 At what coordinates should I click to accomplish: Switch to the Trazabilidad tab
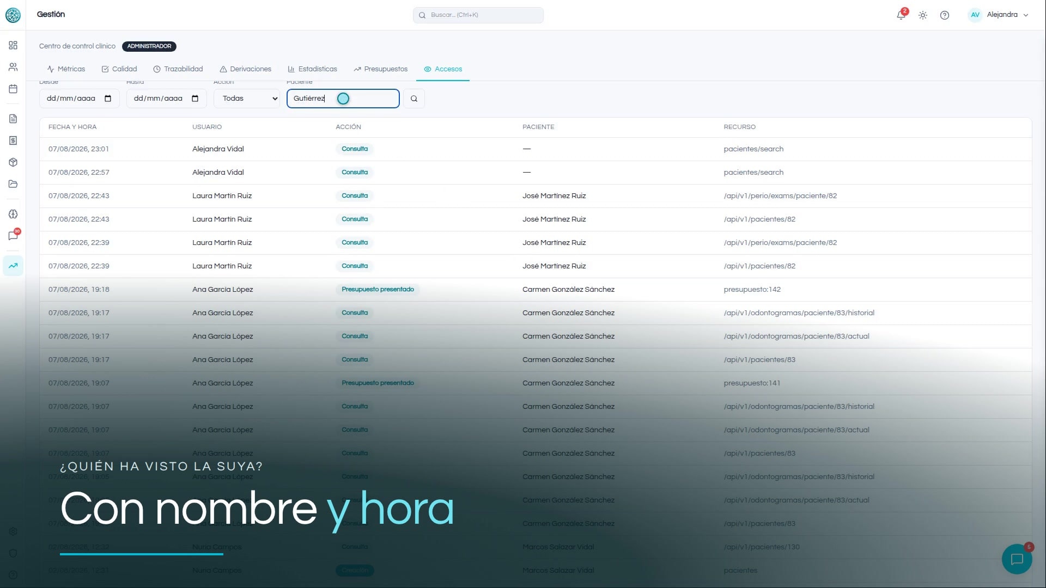(178, 69)
